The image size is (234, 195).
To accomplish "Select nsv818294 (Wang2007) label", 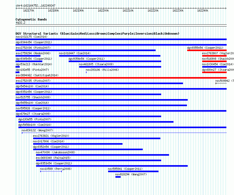I will (x=131, y=174).
